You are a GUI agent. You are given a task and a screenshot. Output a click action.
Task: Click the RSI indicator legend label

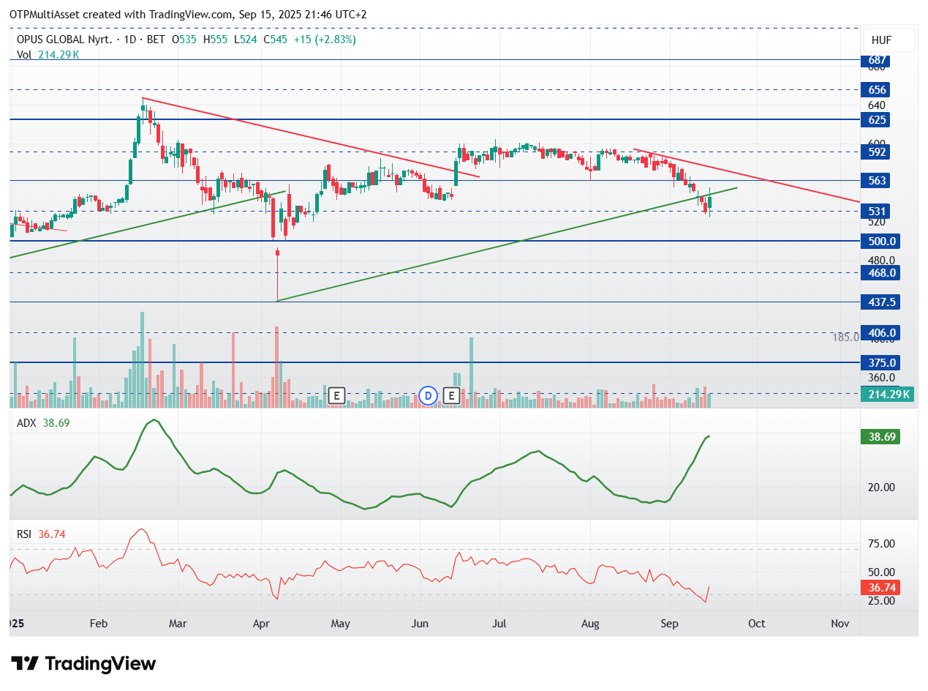click(24, 534)
